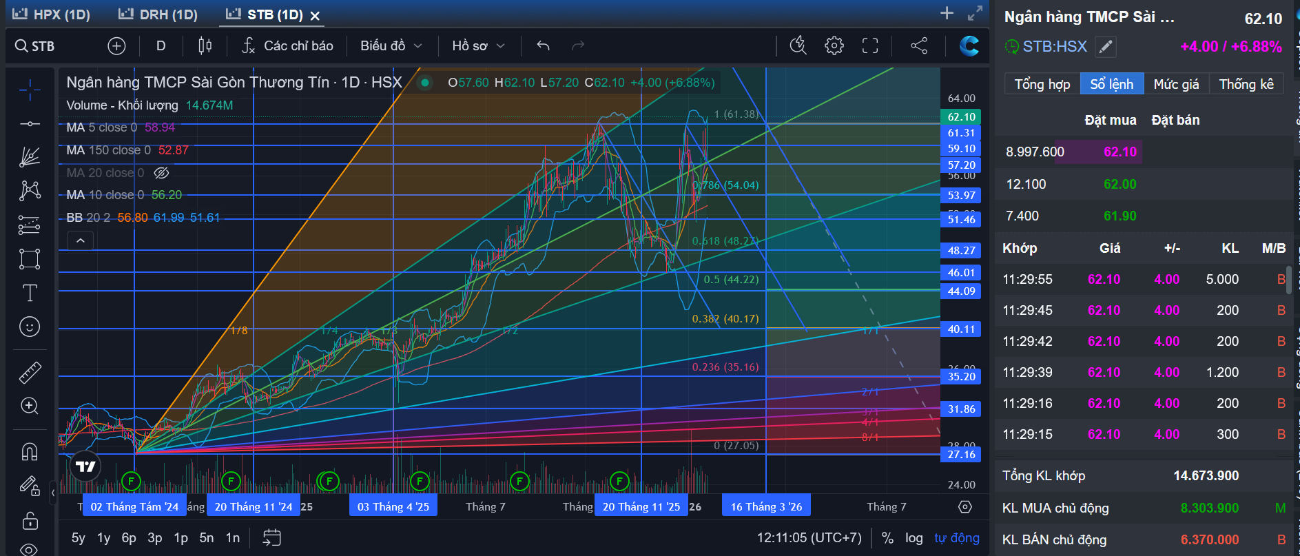Viewport: 1300px width, 556px height.
Task: Undo the last chart action
Action: pos(543,46)
